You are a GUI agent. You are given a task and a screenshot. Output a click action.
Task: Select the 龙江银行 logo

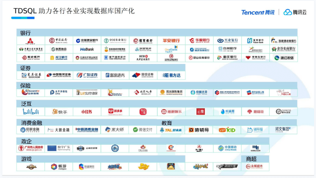click(59, 58)
